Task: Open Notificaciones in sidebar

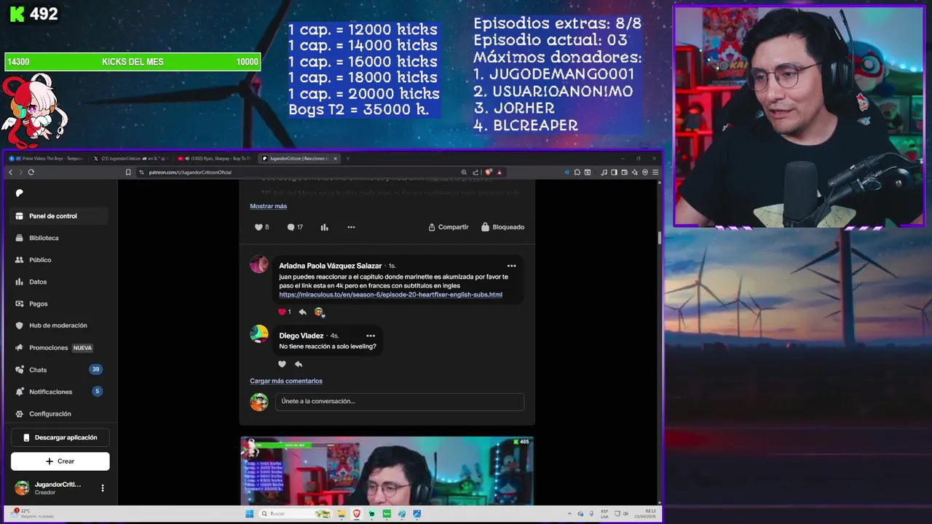Action: pos(60,392)
